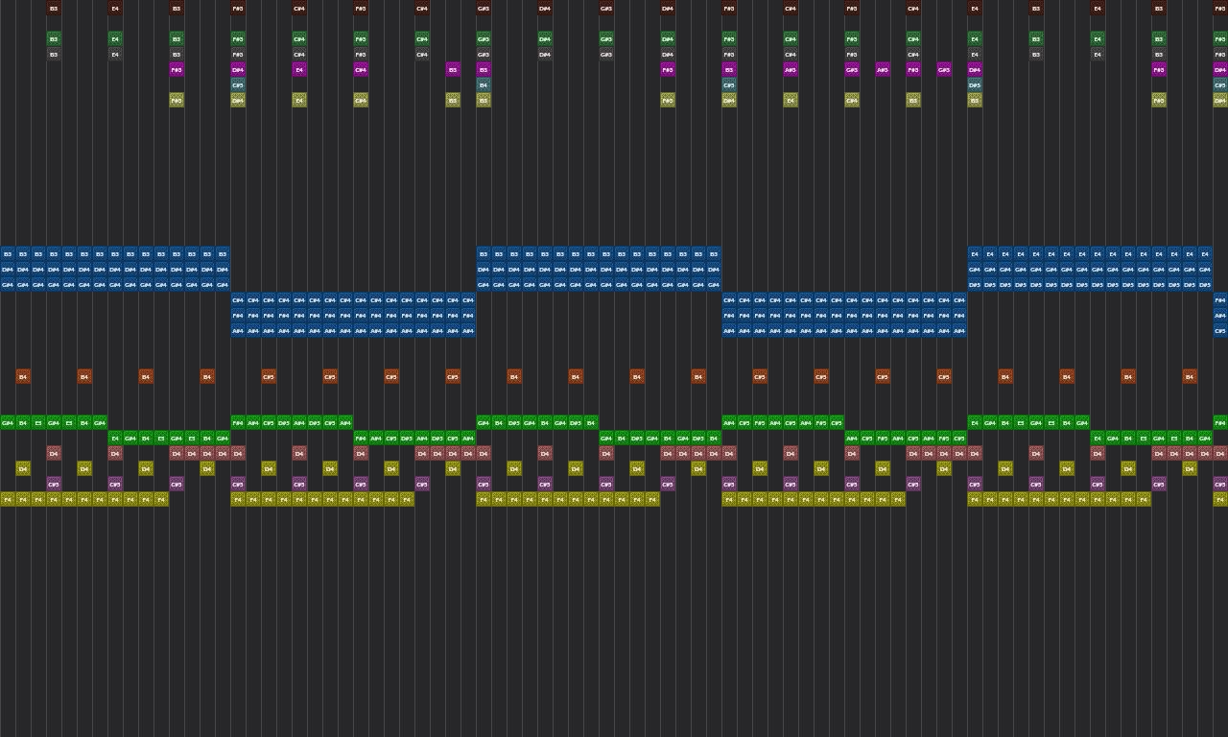Click the first blue C#4 chord note
1228x737 pixels.
tap(238, 300)
